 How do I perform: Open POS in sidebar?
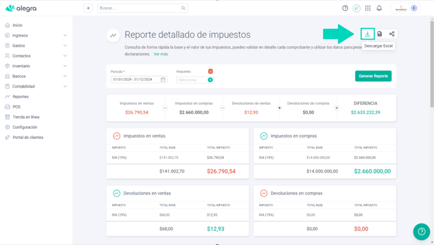[x=16, y=107]
